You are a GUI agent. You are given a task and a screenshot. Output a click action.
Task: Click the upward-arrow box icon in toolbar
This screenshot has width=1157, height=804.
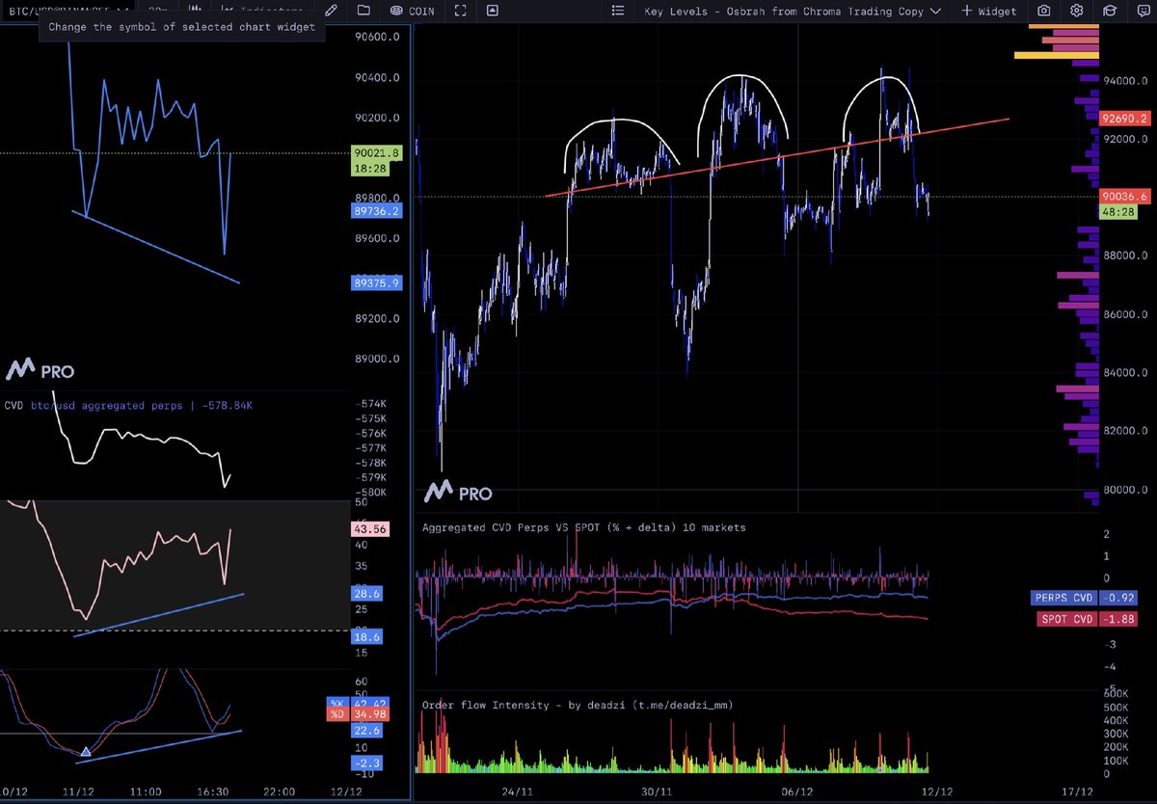click(493, 11)
